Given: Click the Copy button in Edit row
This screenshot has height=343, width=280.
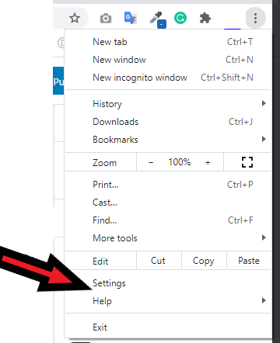Looking at the screenshot, I should (x=204, y=261).
